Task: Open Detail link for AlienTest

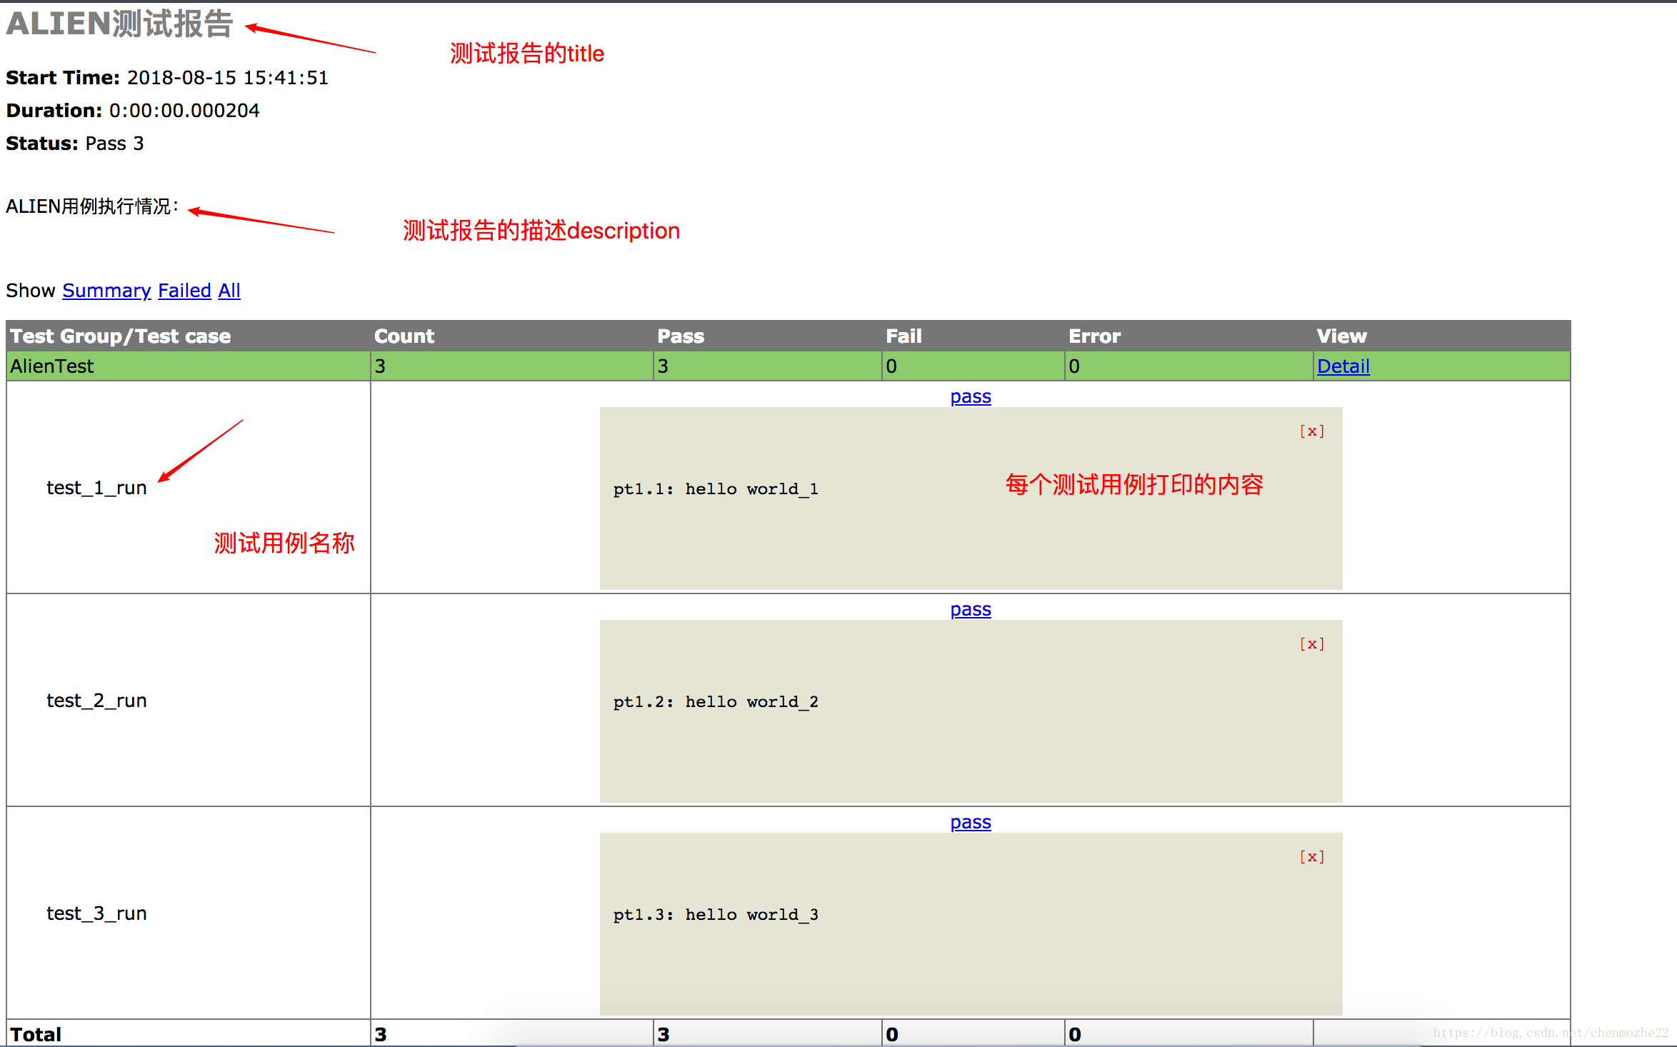Action: [x=1343, y=366]
